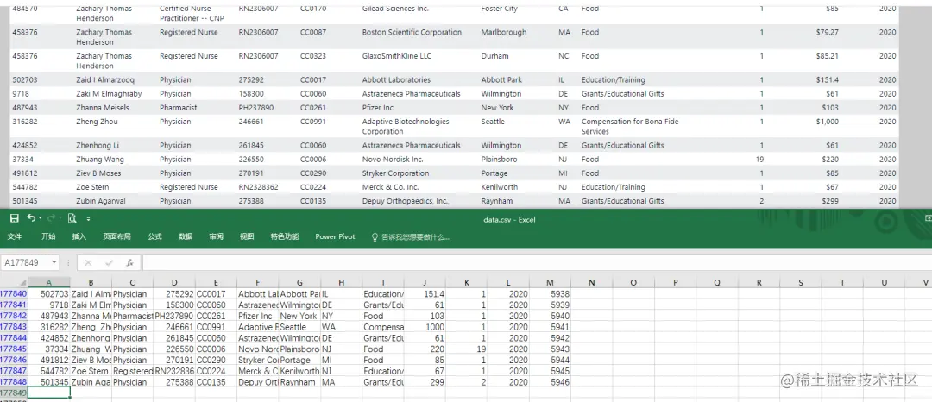
Task: Click the cell with value 5946
Action: click(x=550, y=382)
